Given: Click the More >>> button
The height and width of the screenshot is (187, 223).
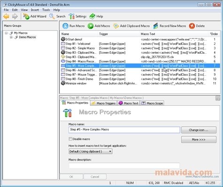Looking at the screenshot, I should (x=199, y=139).
